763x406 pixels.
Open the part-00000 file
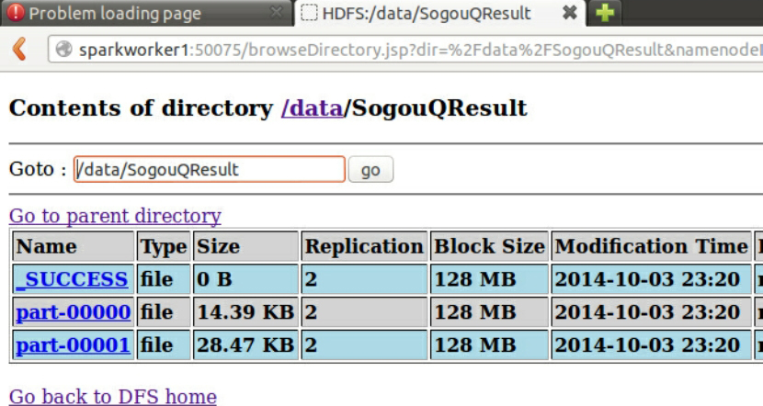tap(74, 312)
